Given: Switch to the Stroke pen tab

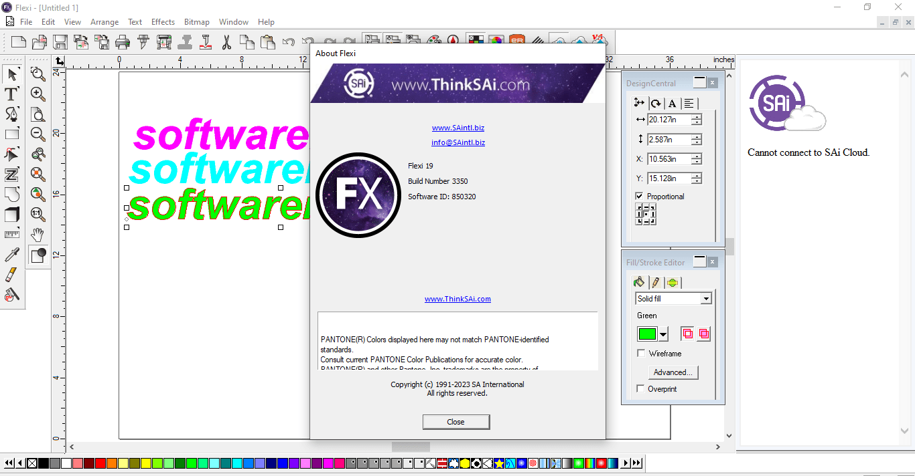Looking at the screenshot, I should tap(656, 282).
